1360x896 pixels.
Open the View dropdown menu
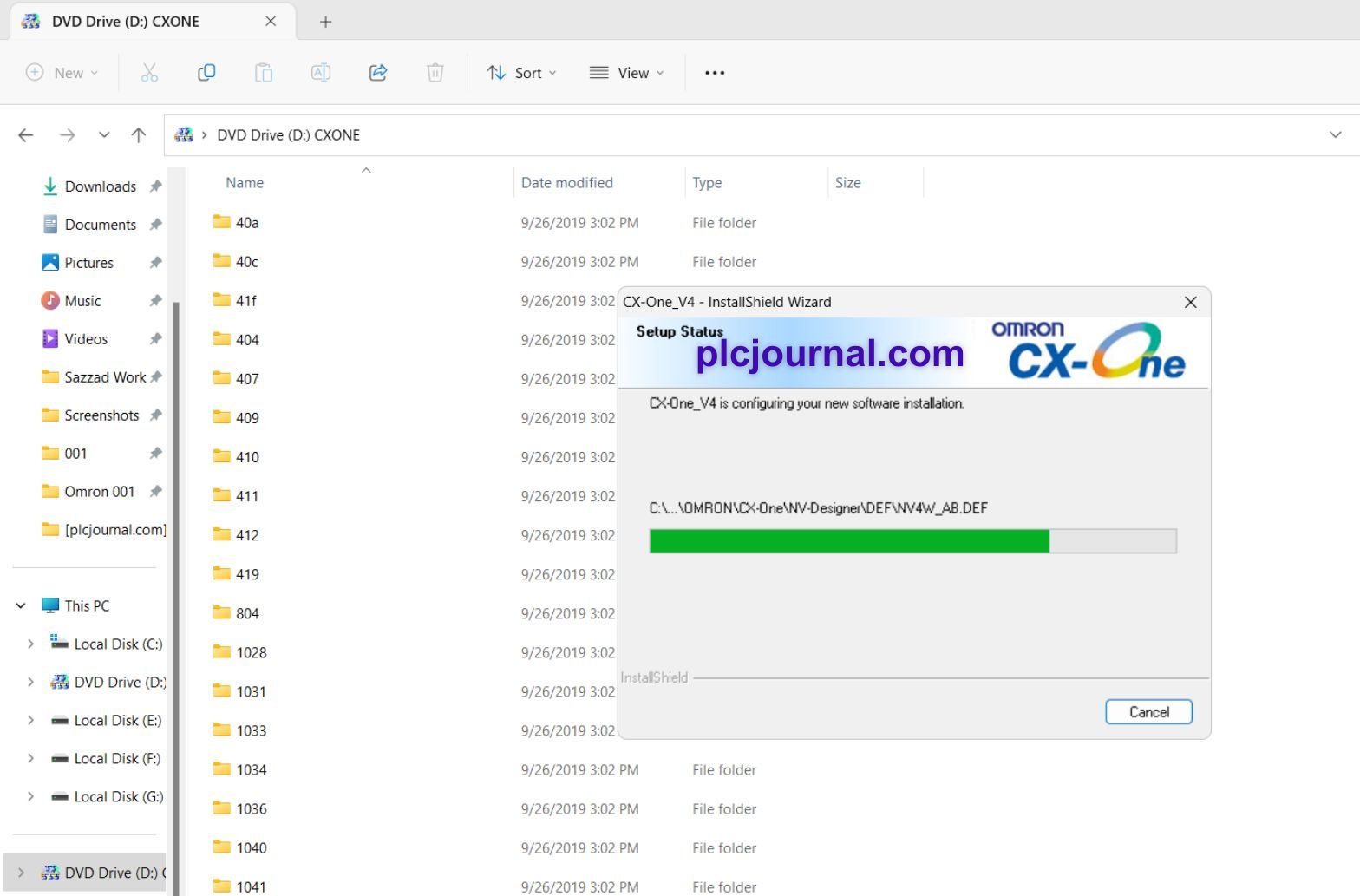click(x=626, y=73)
